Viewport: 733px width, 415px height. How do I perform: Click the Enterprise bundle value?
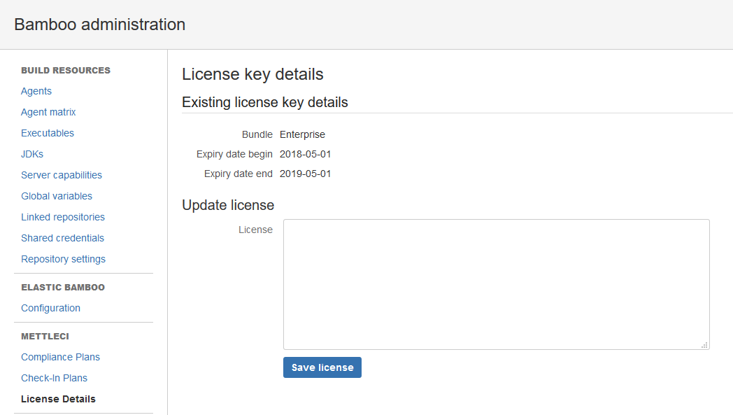(302, 134)
